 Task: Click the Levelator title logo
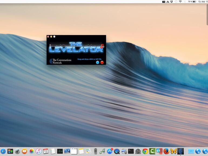(76, 47)
